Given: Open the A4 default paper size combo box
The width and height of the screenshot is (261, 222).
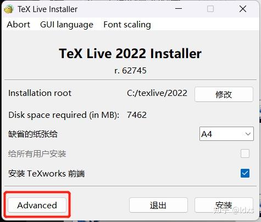Looking at the screenshot, I should click(226, 134).
